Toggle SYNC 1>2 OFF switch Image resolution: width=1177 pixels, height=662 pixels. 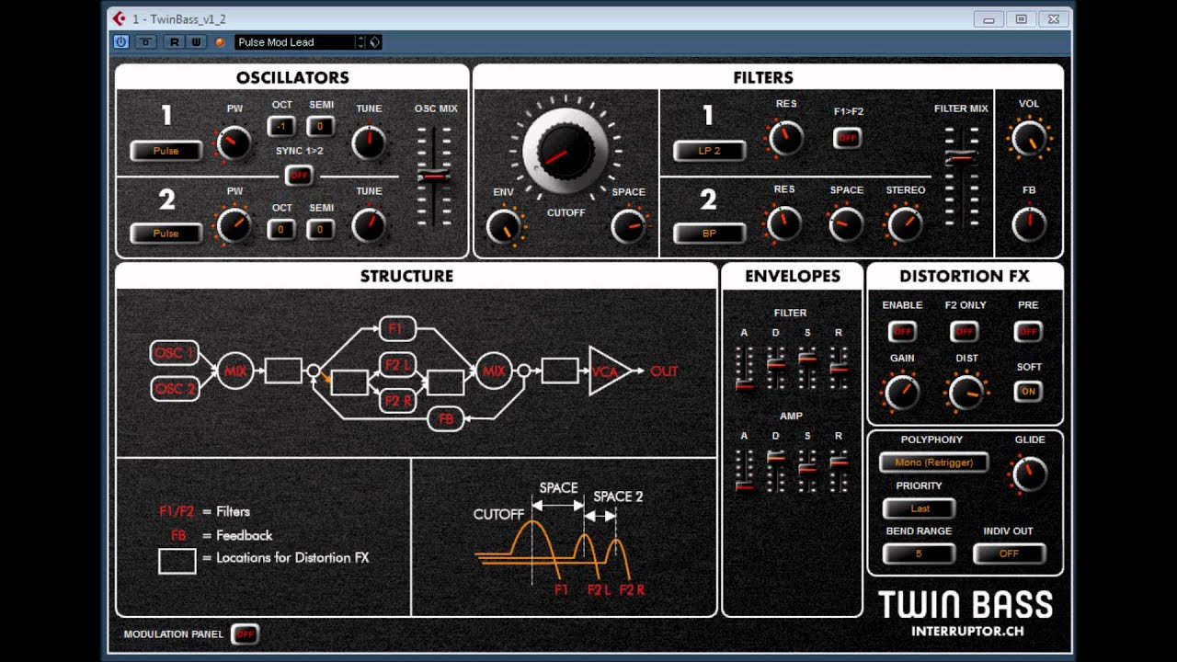click(x=298, y=175)
